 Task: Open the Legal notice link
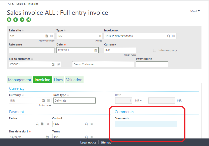[x=88, y=142]
